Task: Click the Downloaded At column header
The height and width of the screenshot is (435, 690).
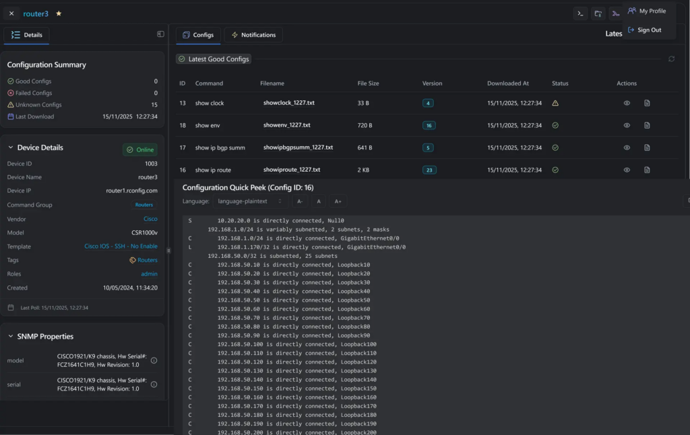Action: pyautogui.click(x=508, y=83)
